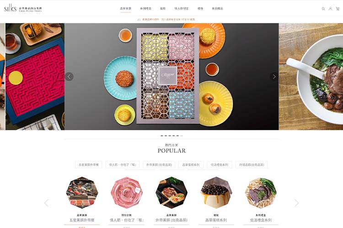Advance to next hero banner slide
343x228 pixels.
pyautogui.click(x=274, y=77)
